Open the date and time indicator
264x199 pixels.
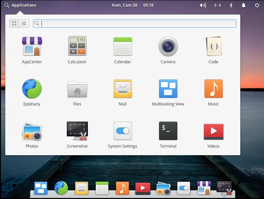[x=133, y=5]
